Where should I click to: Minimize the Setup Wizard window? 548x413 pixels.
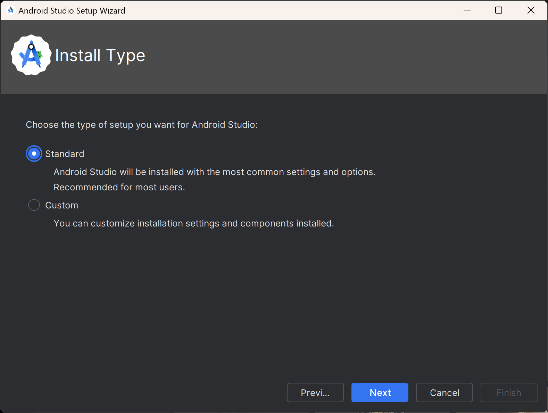tap(467, 10)
